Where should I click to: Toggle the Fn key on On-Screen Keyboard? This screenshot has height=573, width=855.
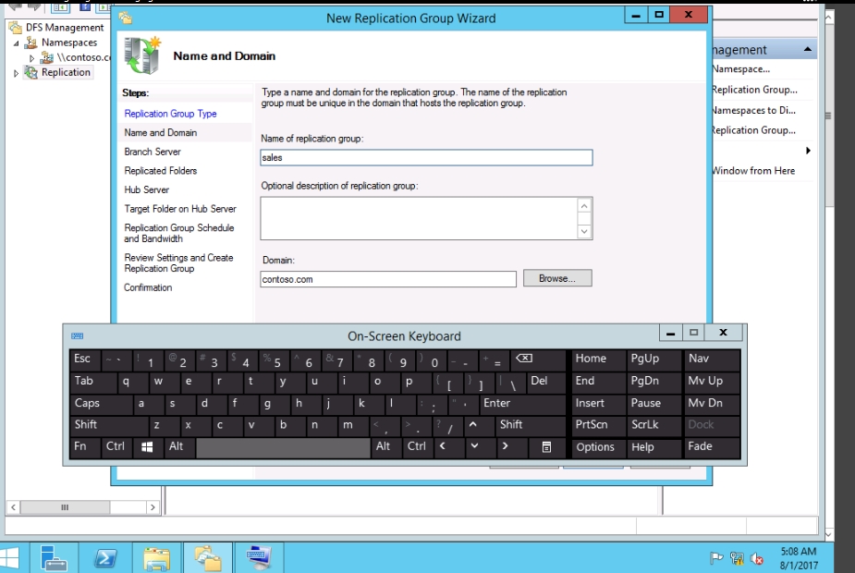[81, 446]
